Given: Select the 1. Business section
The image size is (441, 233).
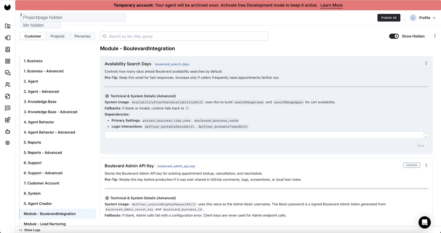Looking at the screenshot, I should pos(58,61).
